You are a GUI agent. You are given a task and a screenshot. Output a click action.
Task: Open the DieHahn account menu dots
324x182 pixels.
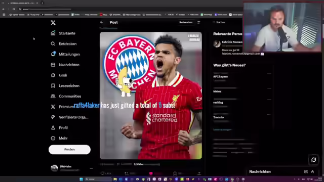[x=91, y=168]
